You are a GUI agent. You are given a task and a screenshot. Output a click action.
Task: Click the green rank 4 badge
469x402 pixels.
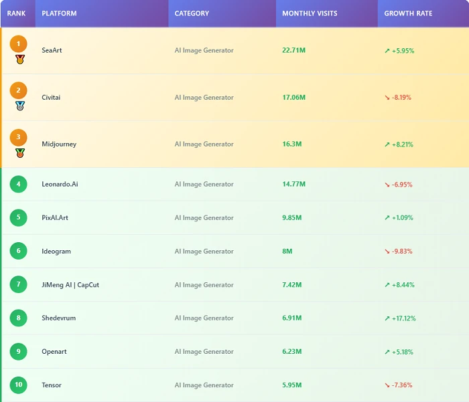coord(19,184)
